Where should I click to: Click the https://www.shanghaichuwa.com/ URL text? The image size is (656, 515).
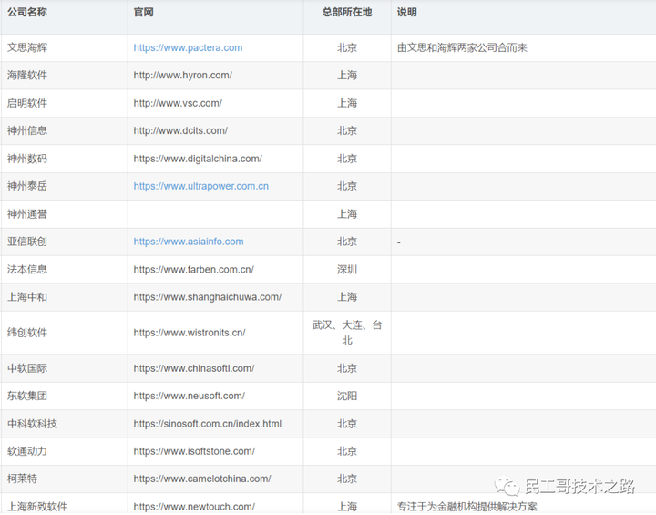point(208,297)
